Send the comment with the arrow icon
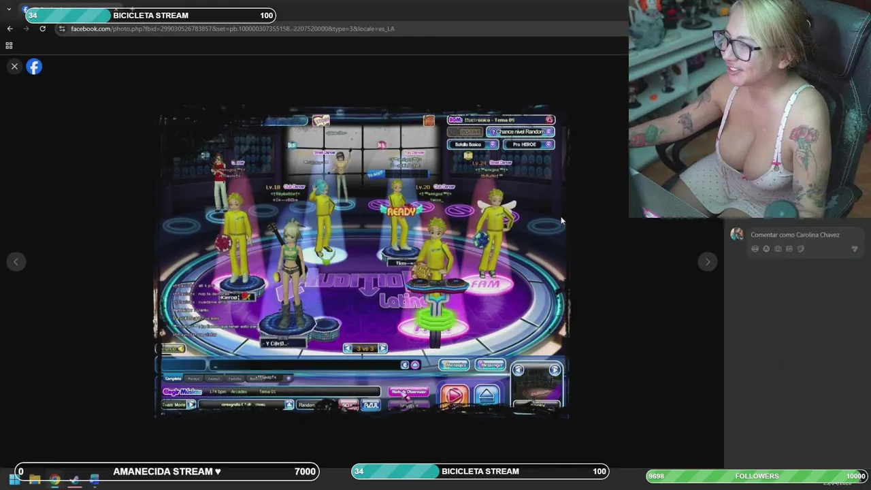 pyautogui.click(x=855, y=249)
